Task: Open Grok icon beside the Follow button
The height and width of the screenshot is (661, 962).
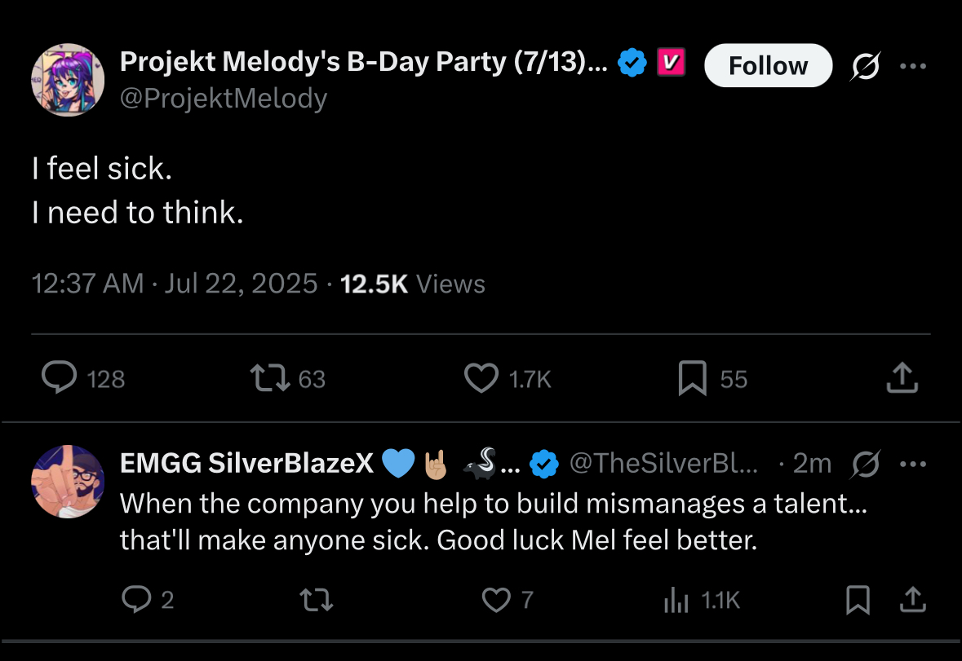Action: click(x=865, y=65)
